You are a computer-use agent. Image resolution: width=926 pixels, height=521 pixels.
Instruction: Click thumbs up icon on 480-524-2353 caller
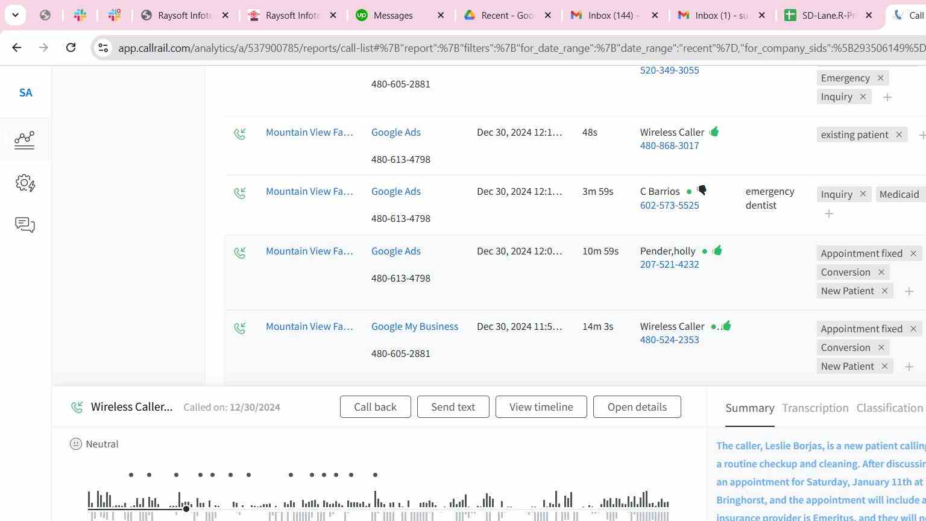coord(726,326)
